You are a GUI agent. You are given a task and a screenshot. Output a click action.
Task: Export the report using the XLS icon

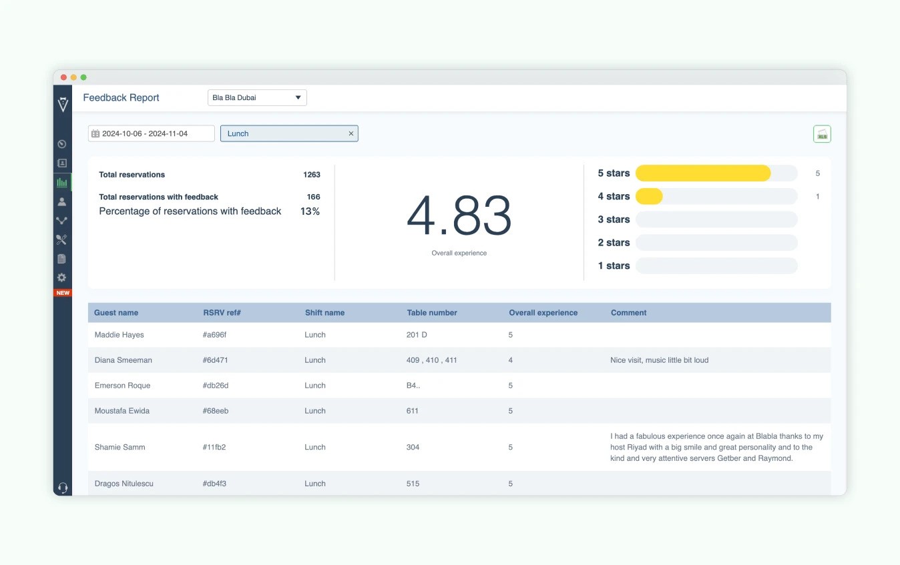click(x=822, y=133)
